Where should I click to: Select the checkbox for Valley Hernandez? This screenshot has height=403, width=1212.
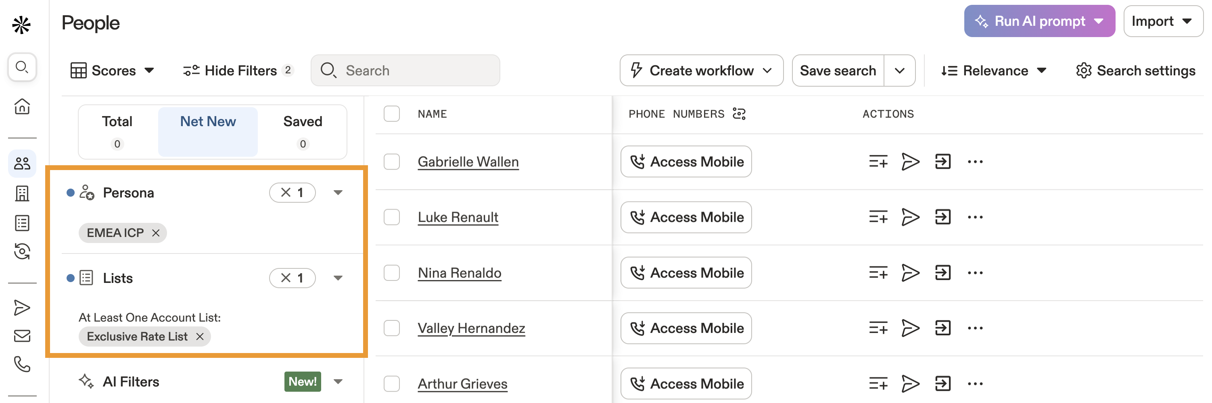[x=391, y=328]
